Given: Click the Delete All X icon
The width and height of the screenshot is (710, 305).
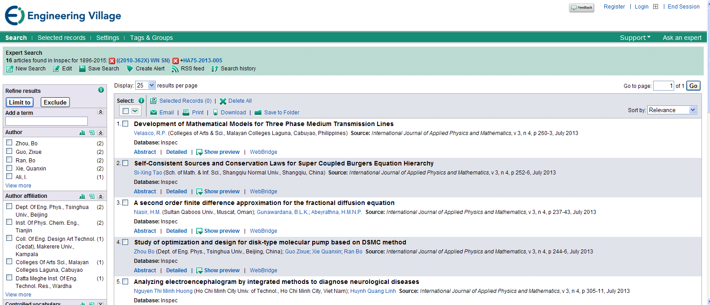Looking at the screenshot, I should [223, 101].
